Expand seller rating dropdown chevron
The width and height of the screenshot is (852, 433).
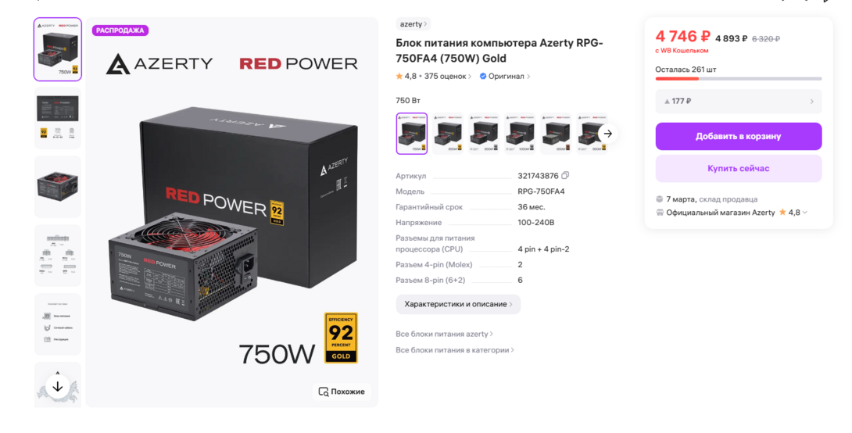coord(805,213)
